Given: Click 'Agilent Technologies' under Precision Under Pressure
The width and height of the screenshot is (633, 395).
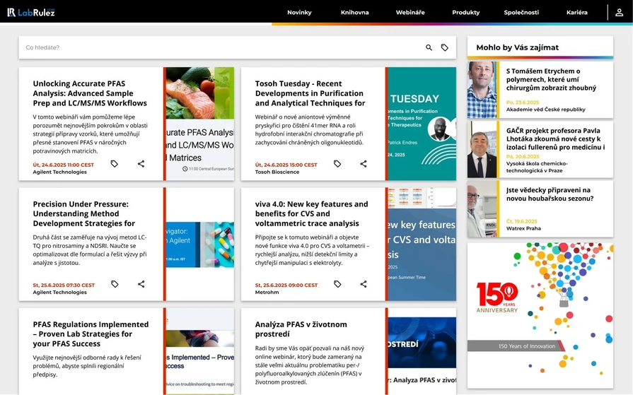Looking at the screenshot, I should (x=59, y=292).
